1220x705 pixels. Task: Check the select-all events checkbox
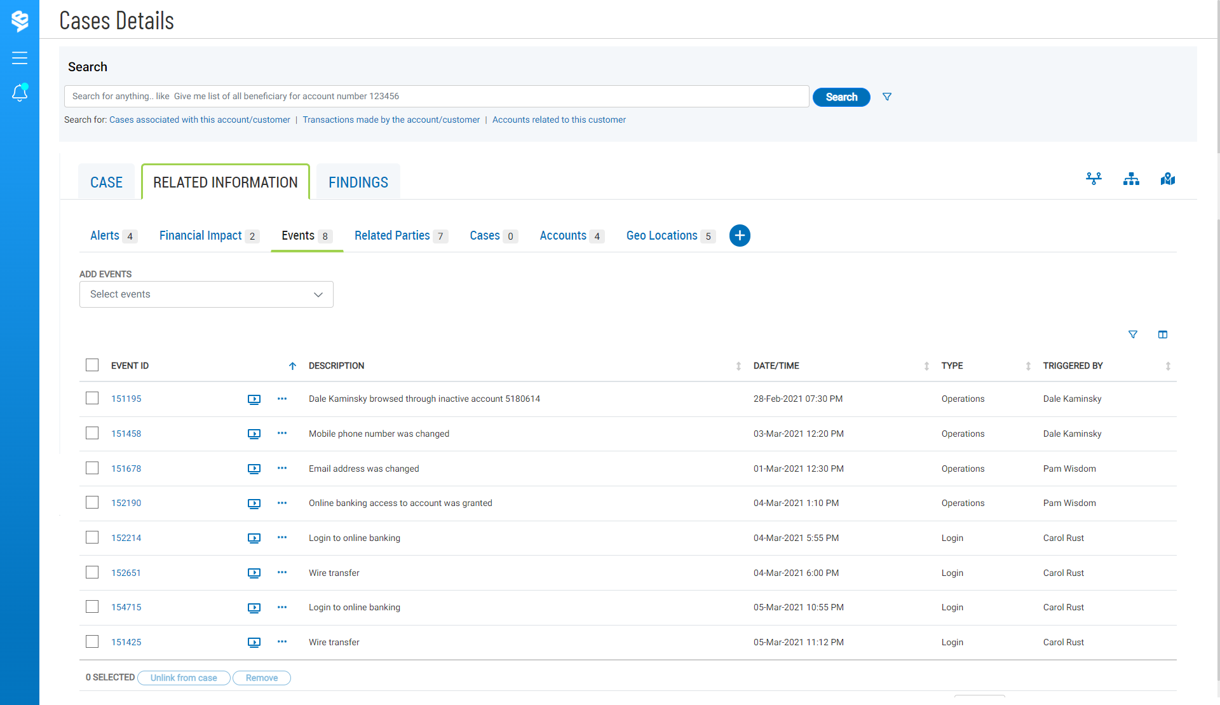(x=92, y=365)
